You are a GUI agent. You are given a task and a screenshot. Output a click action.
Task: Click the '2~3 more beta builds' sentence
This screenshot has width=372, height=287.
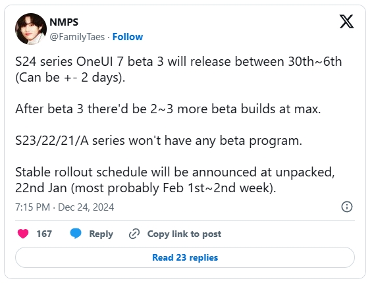pyautogui.click(x=168, y=109)
